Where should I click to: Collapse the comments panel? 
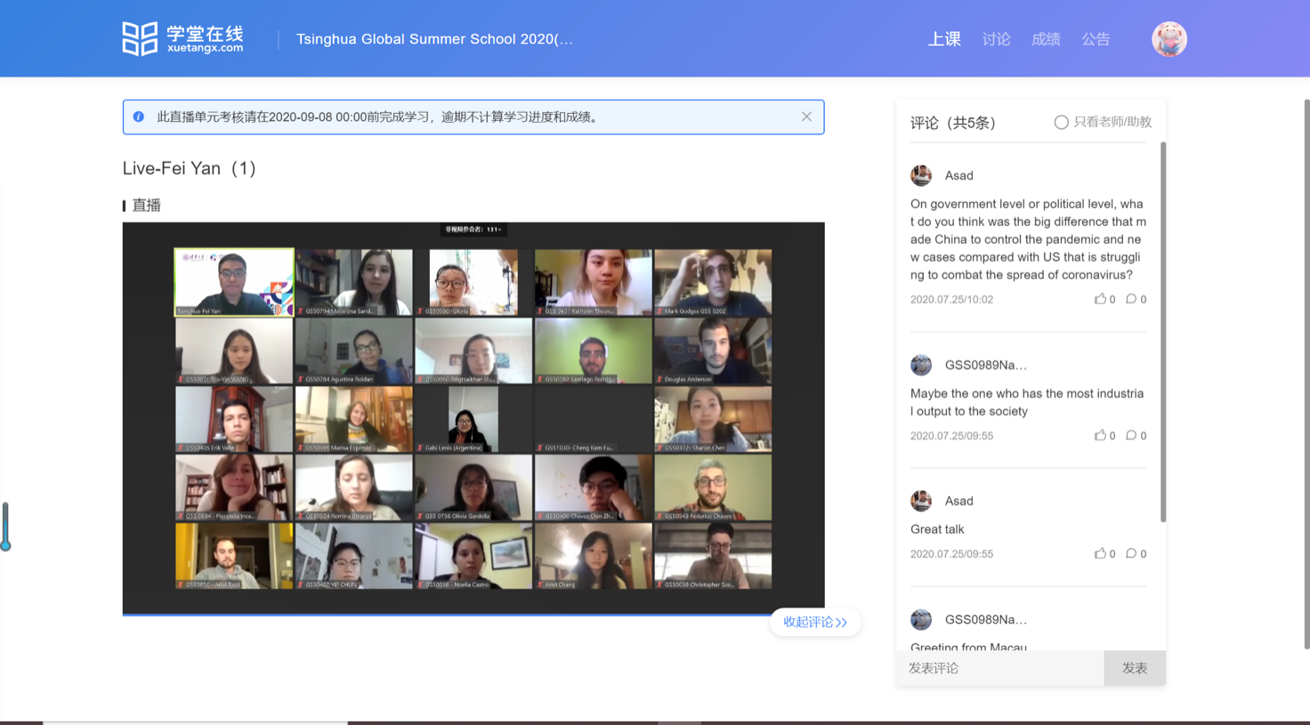[x=814, y=622]
